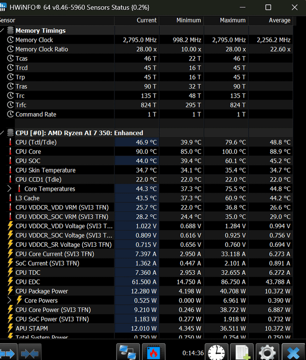This screenshot has width=306, height=360.
Task: Click the 135 T current Trc value
Action: pyautogui.click(x=148, y=96)
